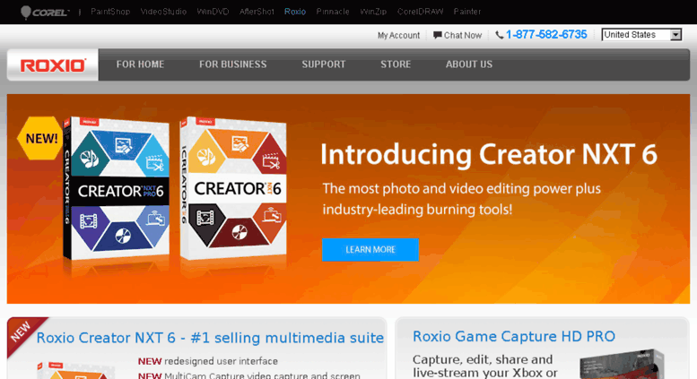Screen dimensions: 697x379
Task: Open the SUPPORT menu
Action: point(324,65)
